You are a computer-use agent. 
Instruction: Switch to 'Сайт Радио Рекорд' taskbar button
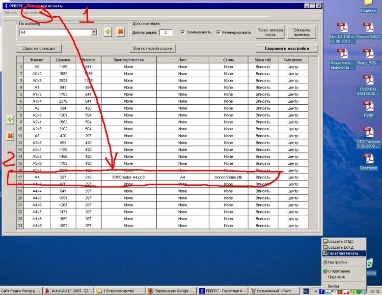coord(21,291)
